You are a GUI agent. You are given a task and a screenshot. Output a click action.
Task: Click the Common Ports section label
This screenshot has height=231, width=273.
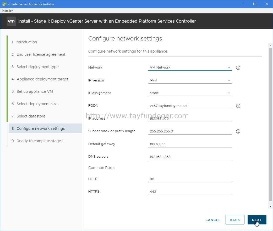101,168
